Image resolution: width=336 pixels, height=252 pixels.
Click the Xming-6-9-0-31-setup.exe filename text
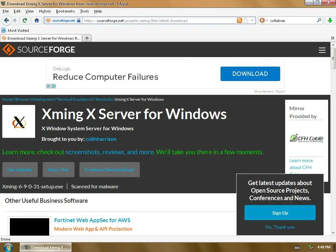pos(32,187)
